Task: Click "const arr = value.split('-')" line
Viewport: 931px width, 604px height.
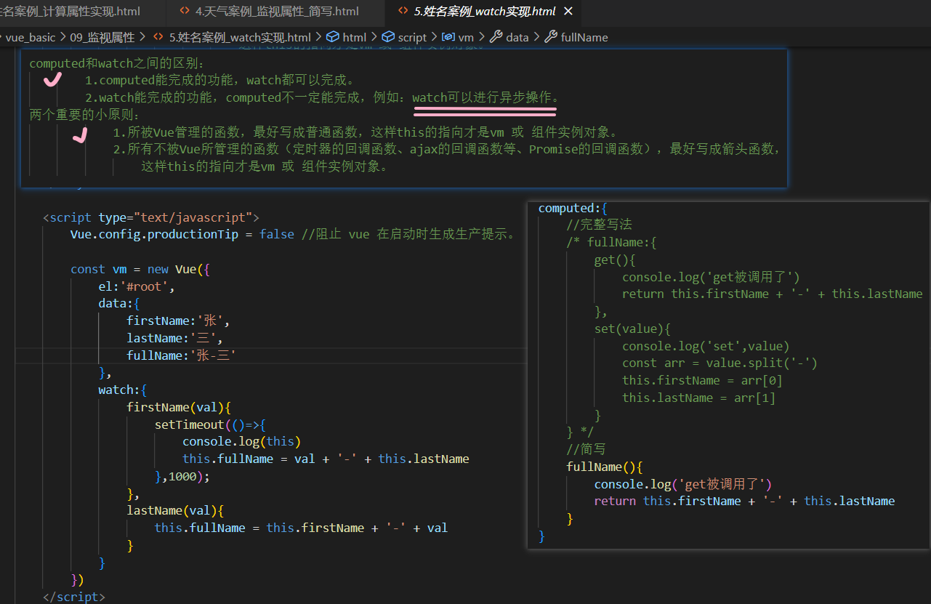Action: 720,363
